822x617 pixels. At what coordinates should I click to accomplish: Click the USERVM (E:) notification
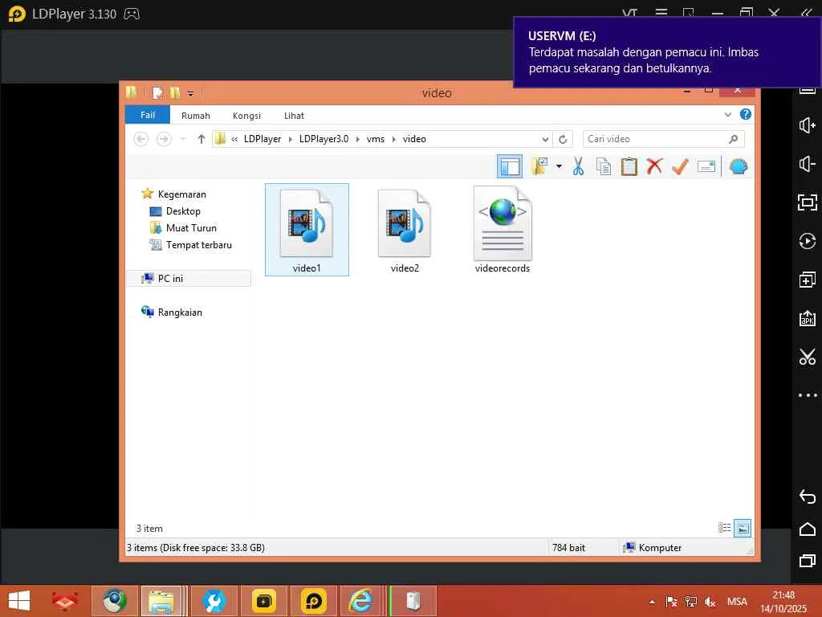pyautogui.click(x=667, y=51)
